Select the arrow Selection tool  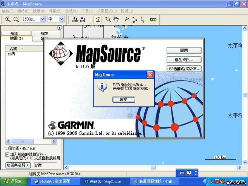coord(143,20)
